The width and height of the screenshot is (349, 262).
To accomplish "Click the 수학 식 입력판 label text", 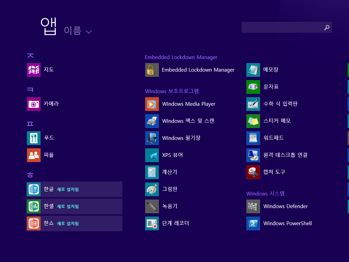I will click(280, 104).
